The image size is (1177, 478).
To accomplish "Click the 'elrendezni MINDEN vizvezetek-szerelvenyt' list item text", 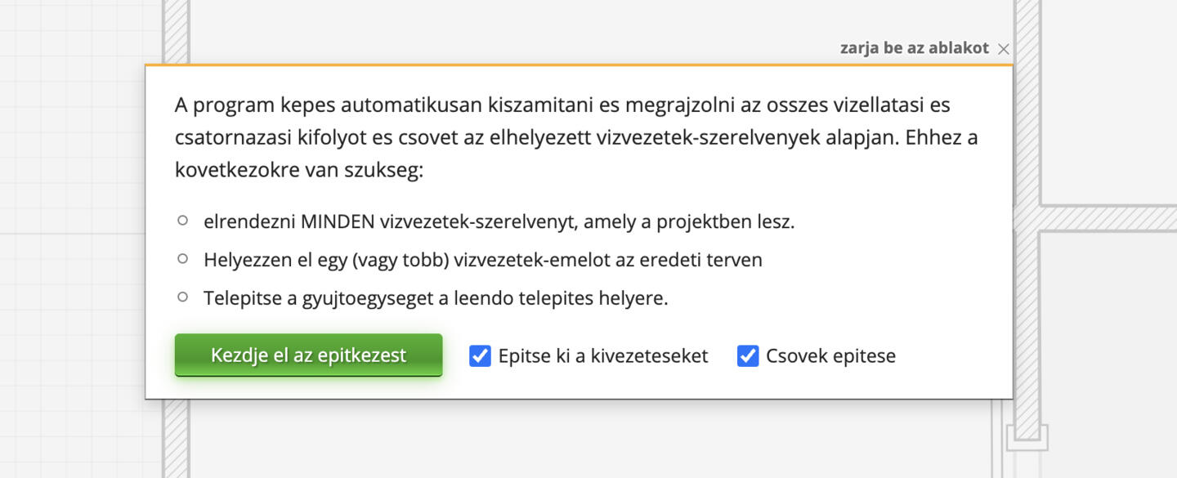I will pos(499,221).
